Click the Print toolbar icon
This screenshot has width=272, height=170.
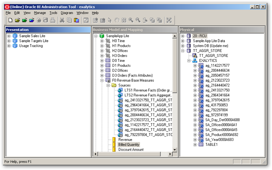point(53,20)
